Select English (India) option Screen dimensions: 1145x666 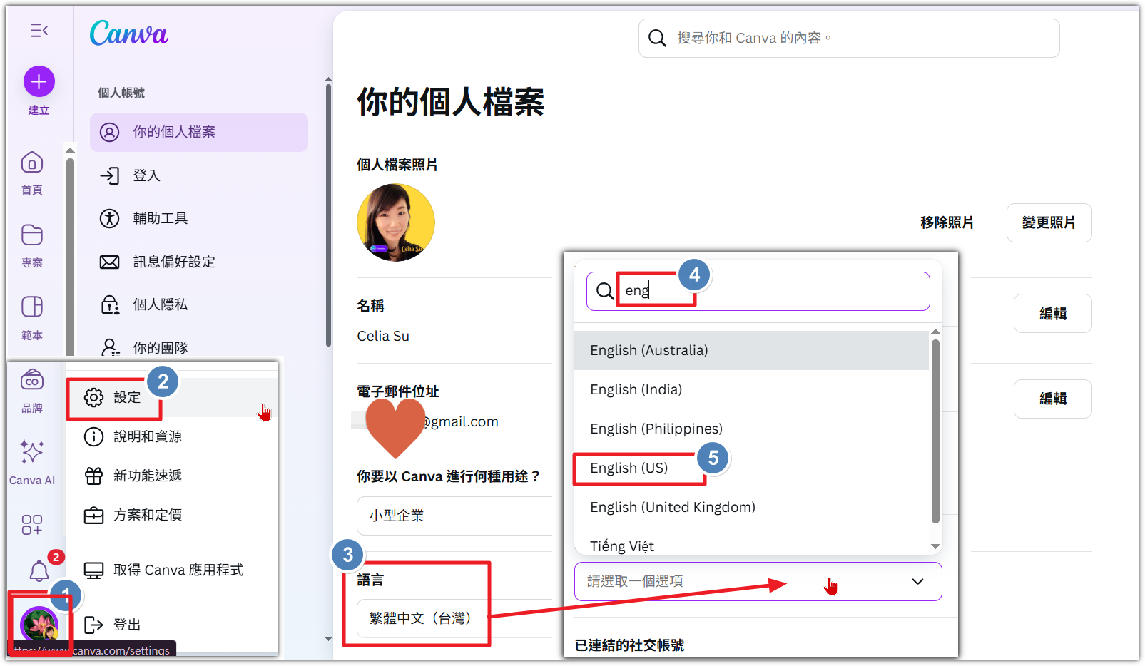click(x=752, y=389)
